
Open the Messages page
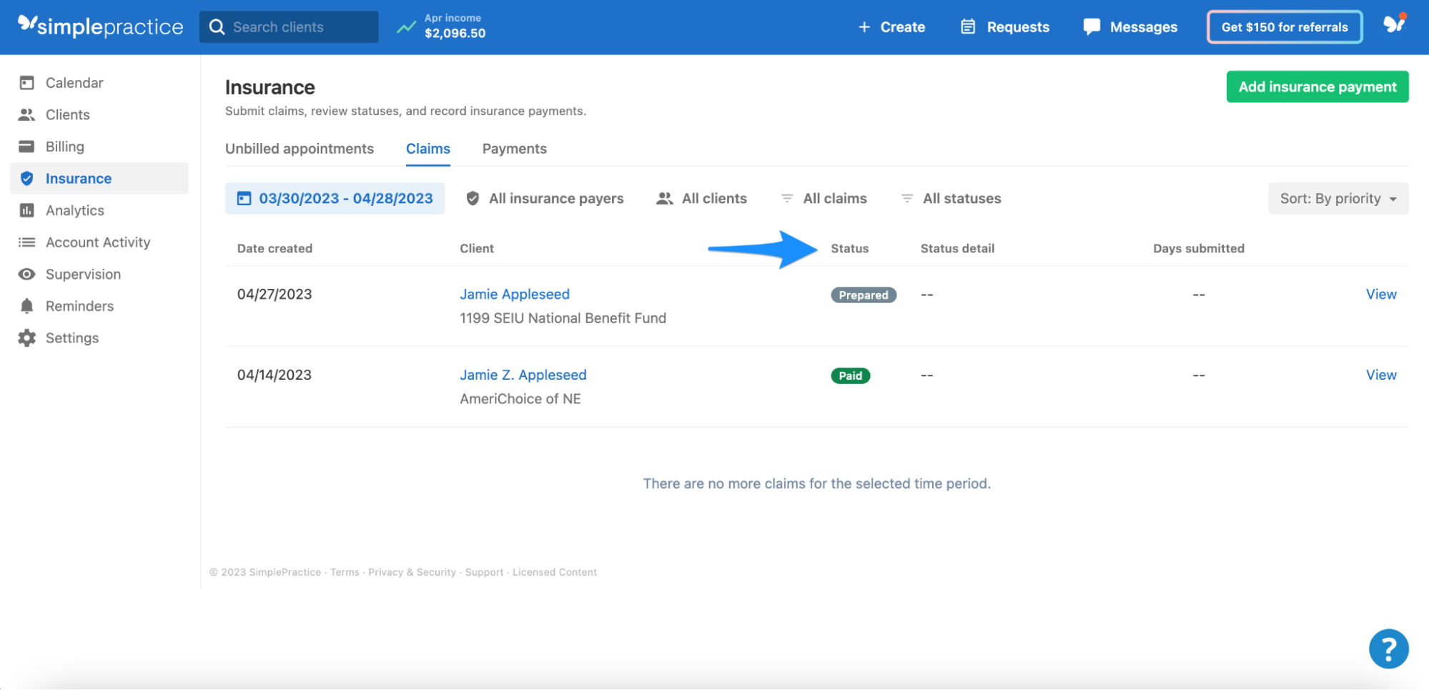[x=1130, y=27]
